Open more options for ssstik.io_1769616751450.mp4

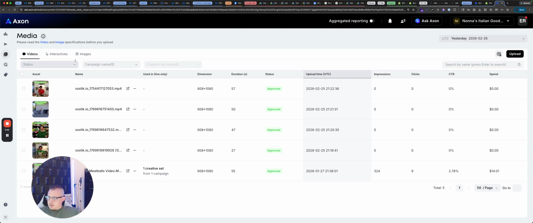[135, 109]
